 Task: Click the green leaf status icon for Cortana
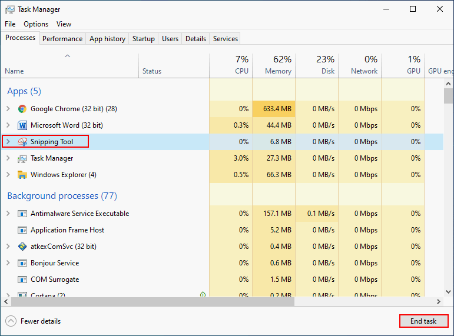tap(203, 294)
